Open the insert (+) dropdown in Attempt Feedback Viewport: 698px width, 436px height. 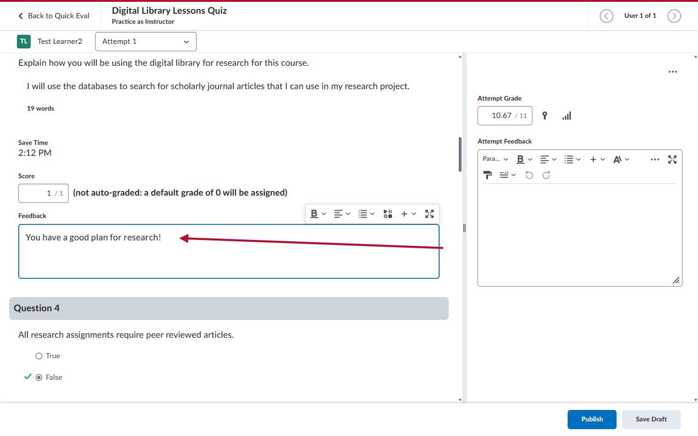[597, 160]
